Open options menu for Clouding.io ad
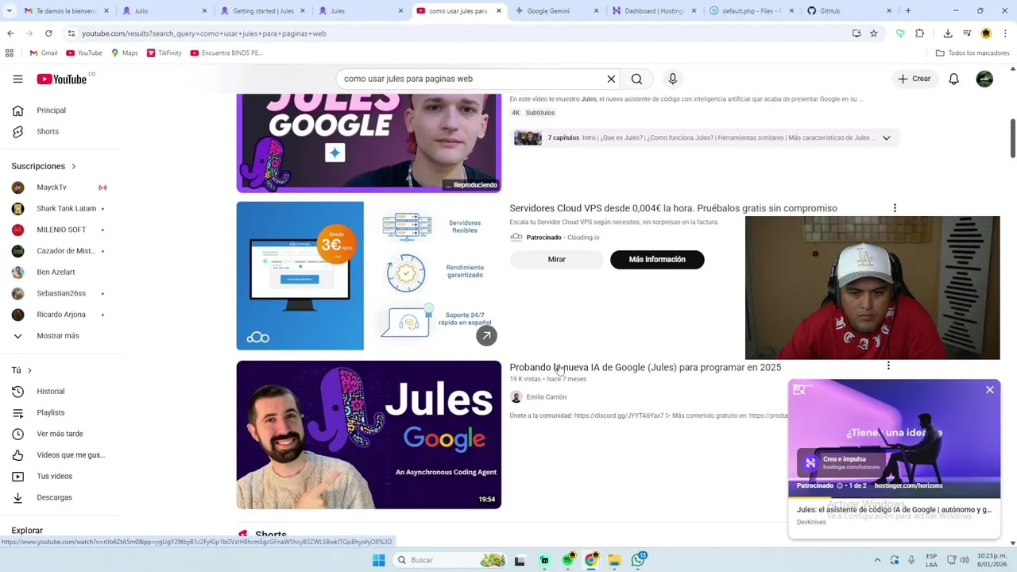 [x=895, y=208]
